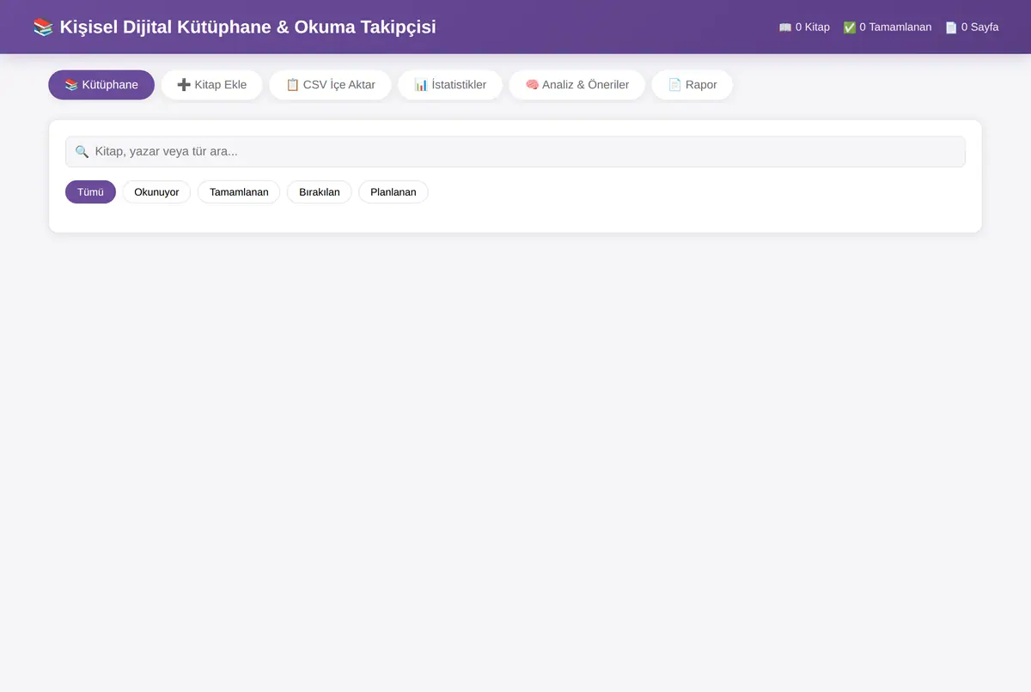Go to Analiz & Öneriler tab
The width and height of the screenshot is (1031, 692).
(577, 85)
